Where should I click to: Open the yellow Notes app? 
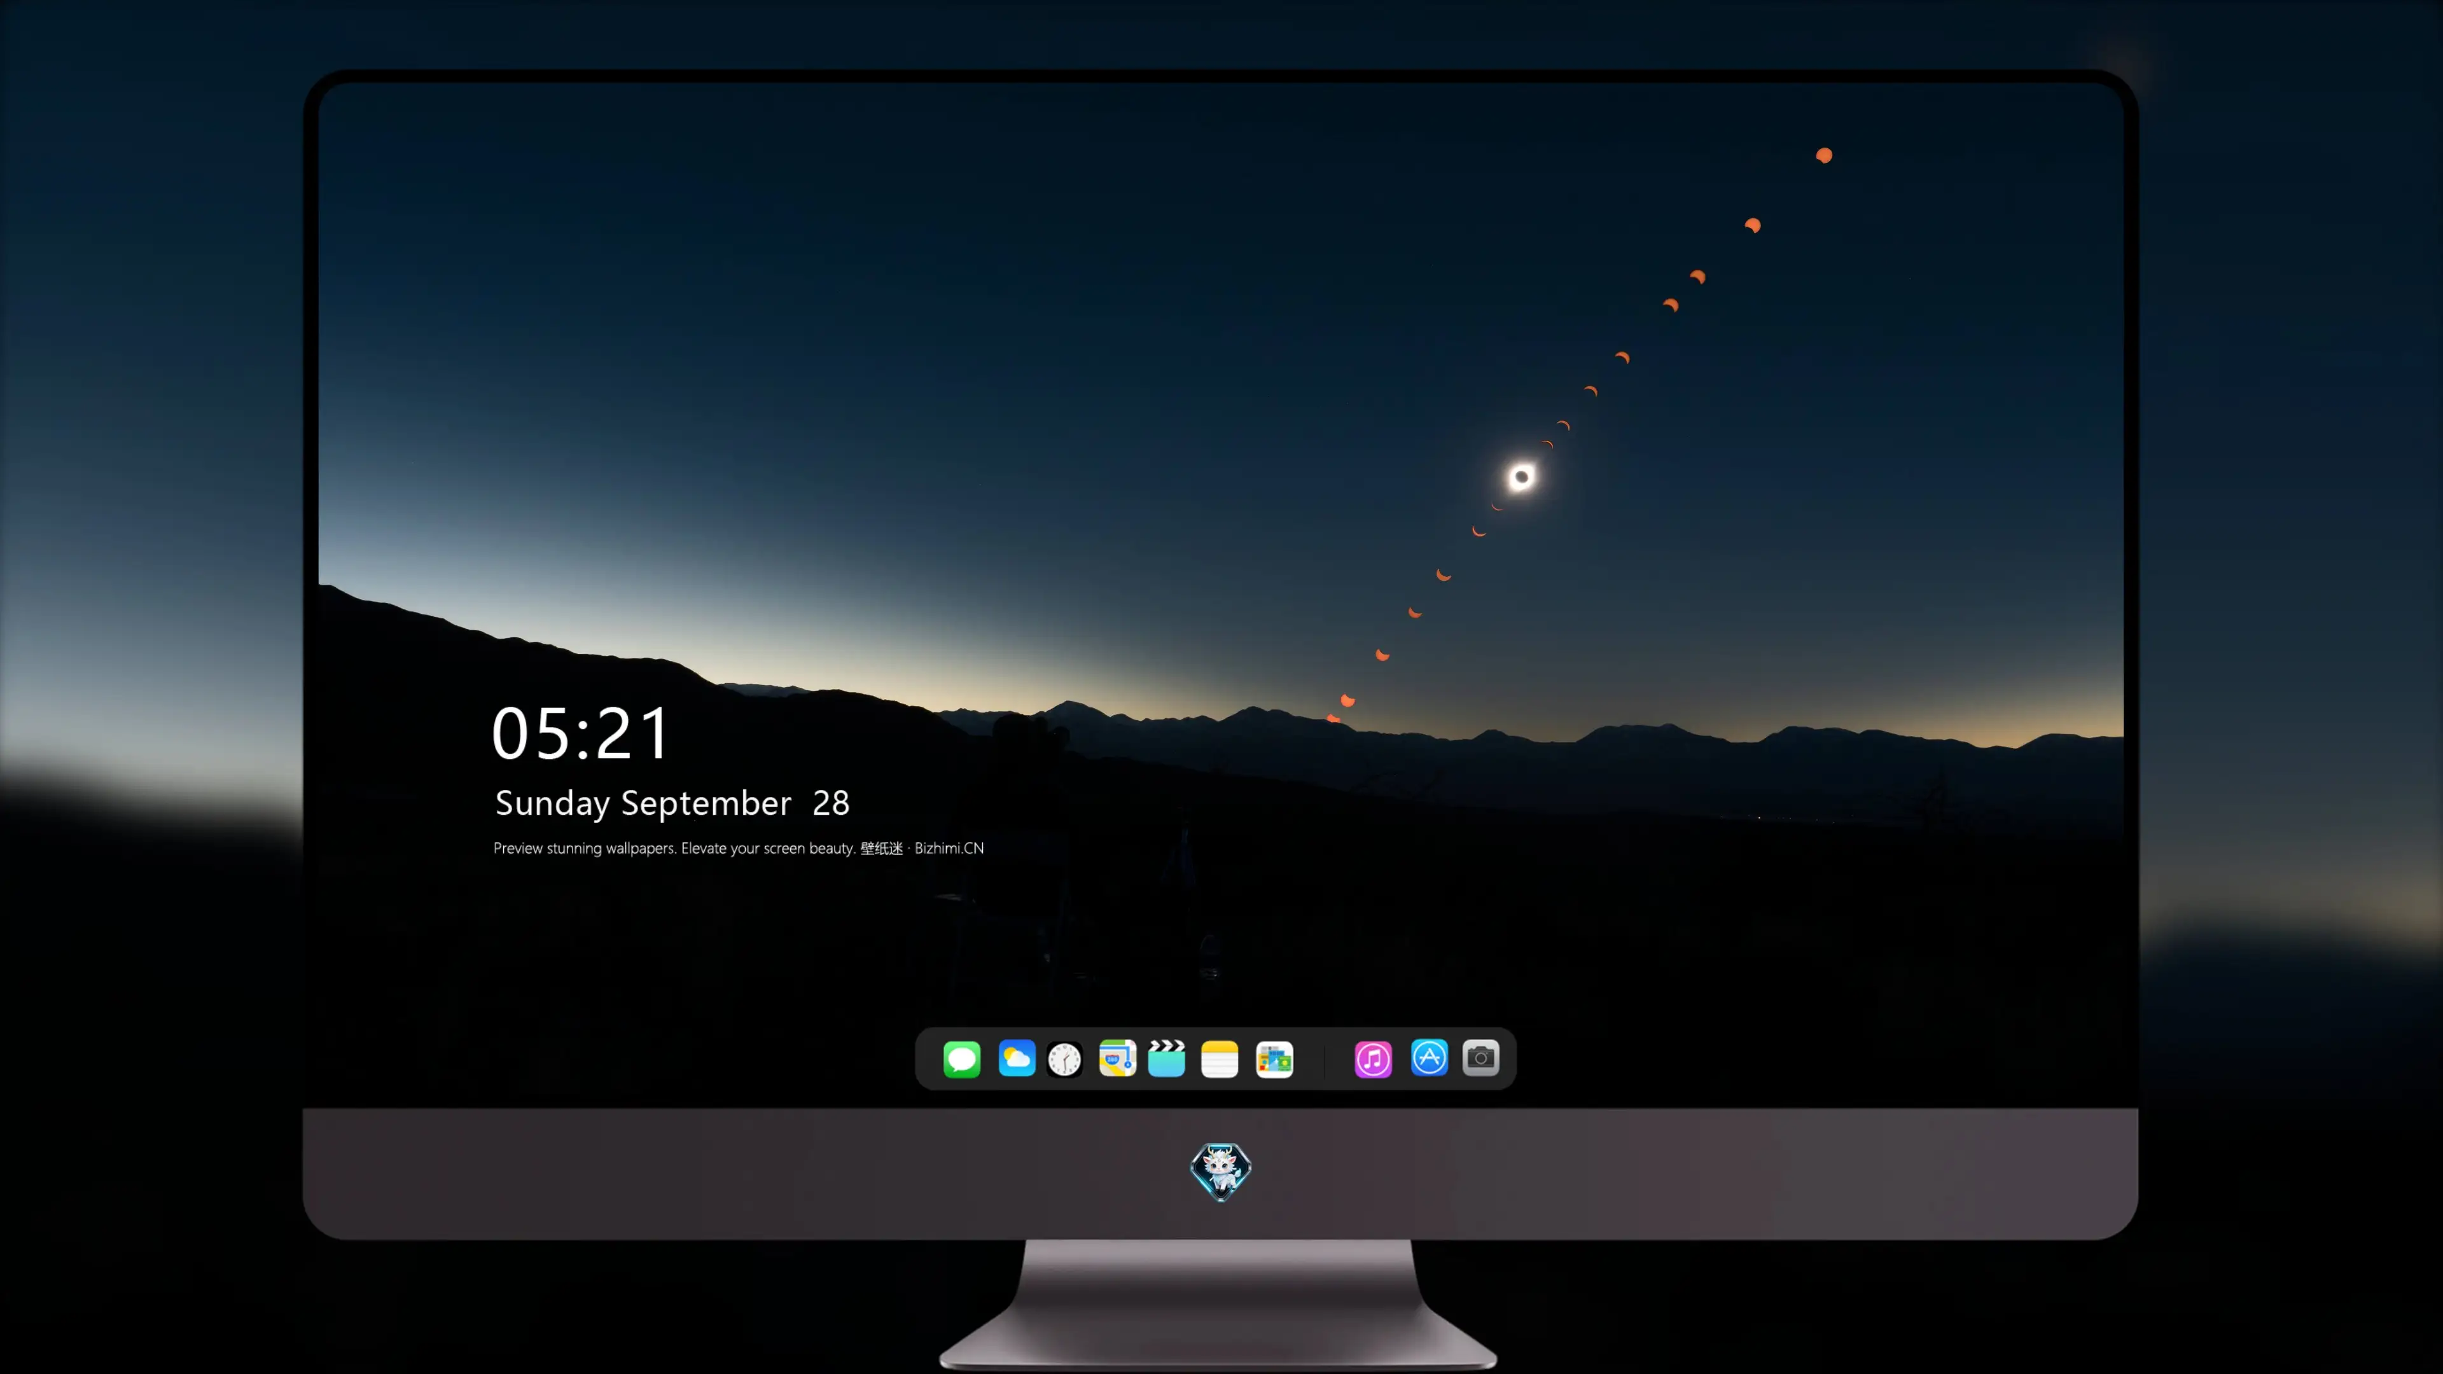[1220, 1059]
